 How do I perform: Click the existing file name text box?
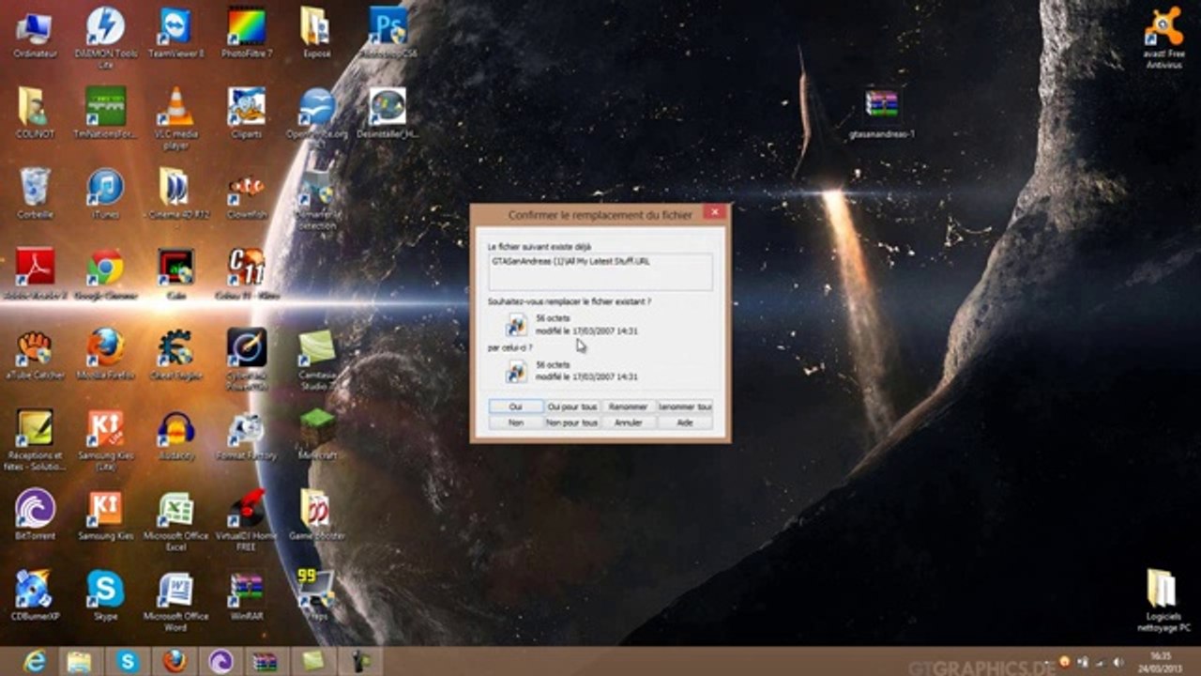click(x=600, y=271)
